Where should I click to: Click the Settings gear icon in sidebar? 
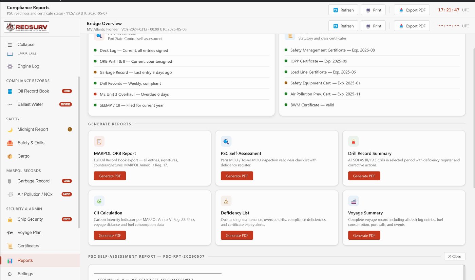click(x=10, y=274)
